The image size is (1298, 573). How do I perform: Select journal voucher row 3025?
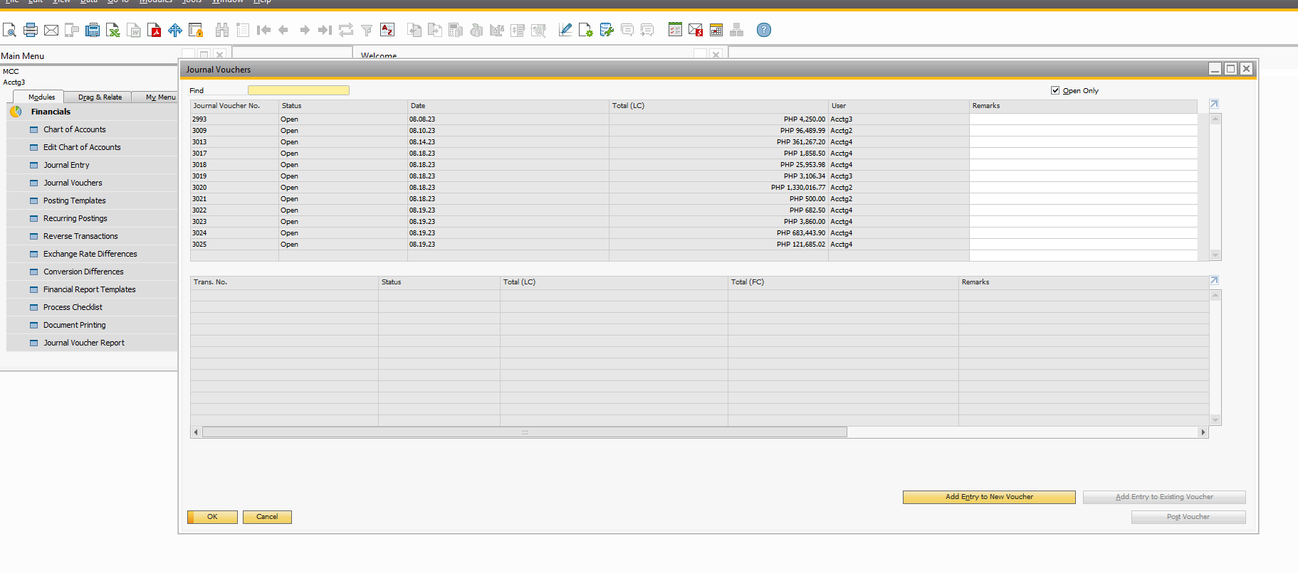pyautogui.click(x=694, y=245)
